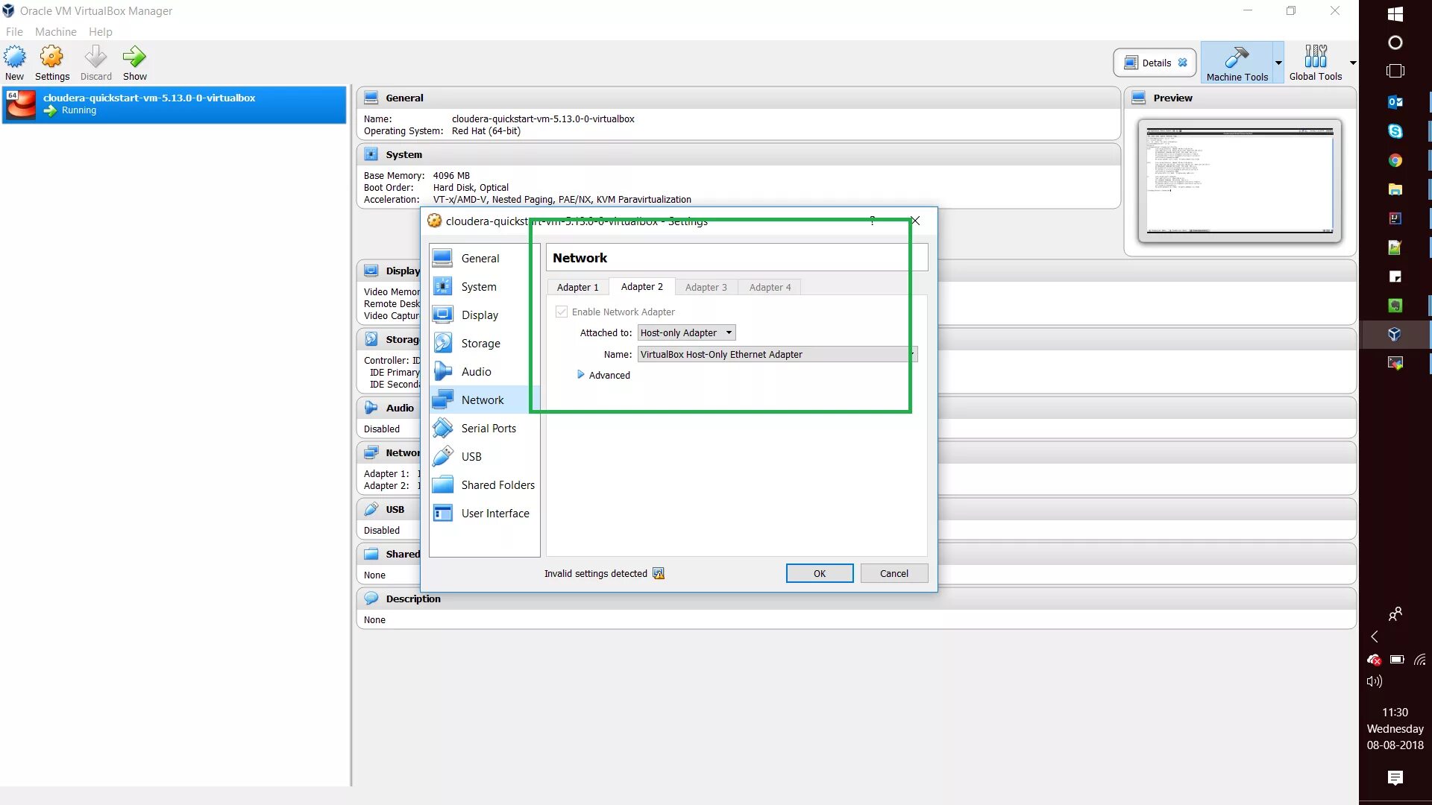
Task: Close the Details pane with blue X
Action: coord(1182,63)
